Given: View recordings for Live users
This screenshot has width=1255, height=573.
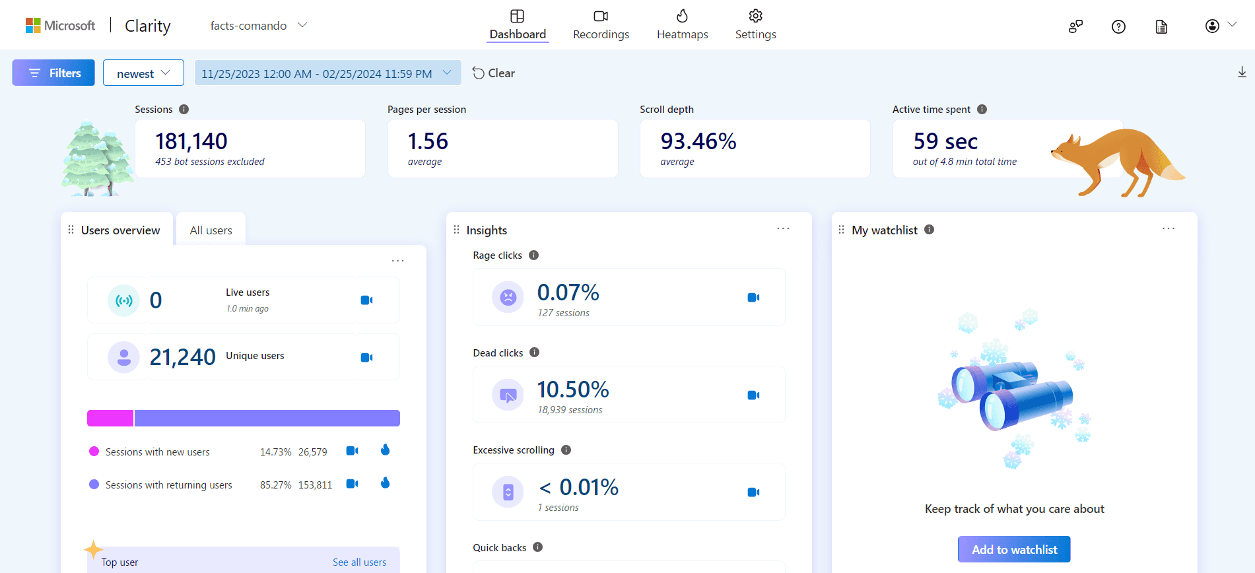Looking at the screenshot, I should click(x=367, y=300).
